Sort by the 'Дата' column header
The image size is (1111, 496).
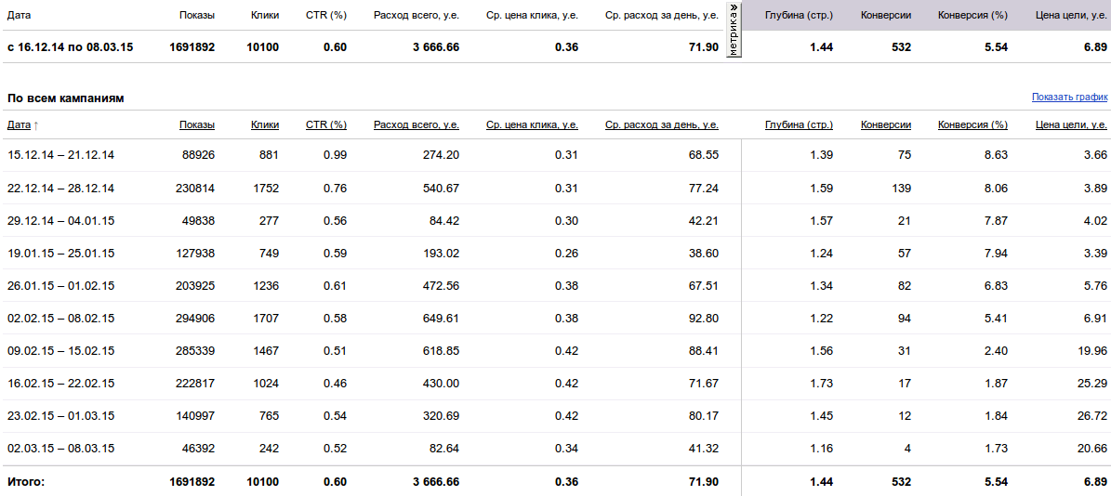(19, 125)
